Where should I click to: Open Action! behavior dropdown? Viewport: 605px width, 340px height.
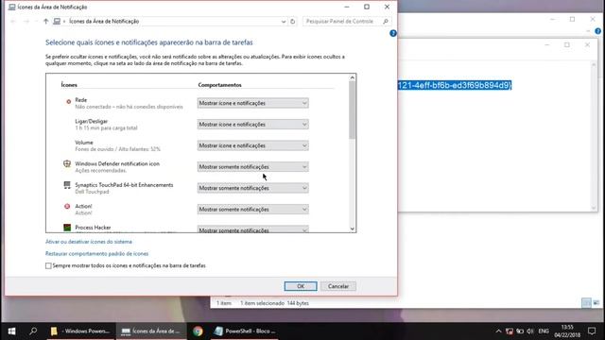pos(252,209)
